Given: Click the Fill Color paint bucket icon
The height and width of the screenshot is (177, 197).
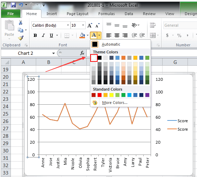Looking at the screenshot, I should point(82,35).
